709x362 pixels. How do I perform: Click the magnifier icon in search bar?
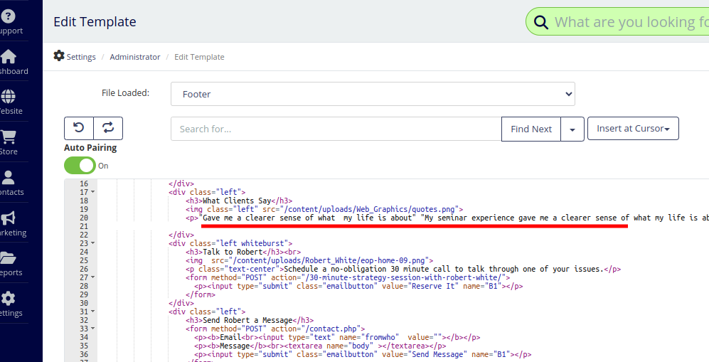[x=541, y=22]
